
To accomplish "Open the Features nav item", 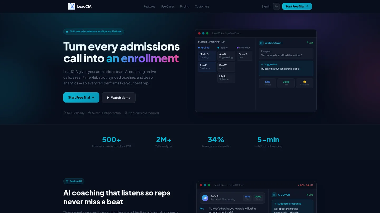I will coord(149,6).
